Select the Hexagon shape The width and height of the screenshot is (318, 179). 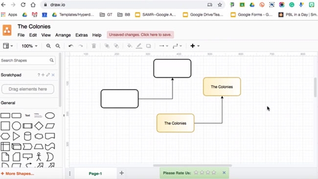click(x=5, y=136)
